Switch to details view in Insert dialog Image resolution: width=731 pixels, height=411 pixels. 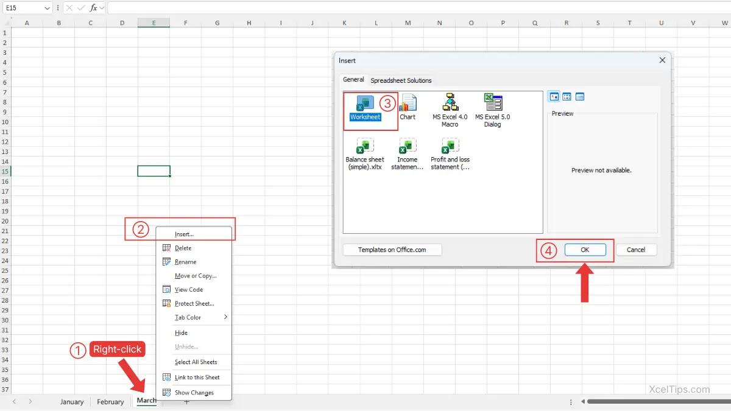pyautogui.click(x=580, y=97)
